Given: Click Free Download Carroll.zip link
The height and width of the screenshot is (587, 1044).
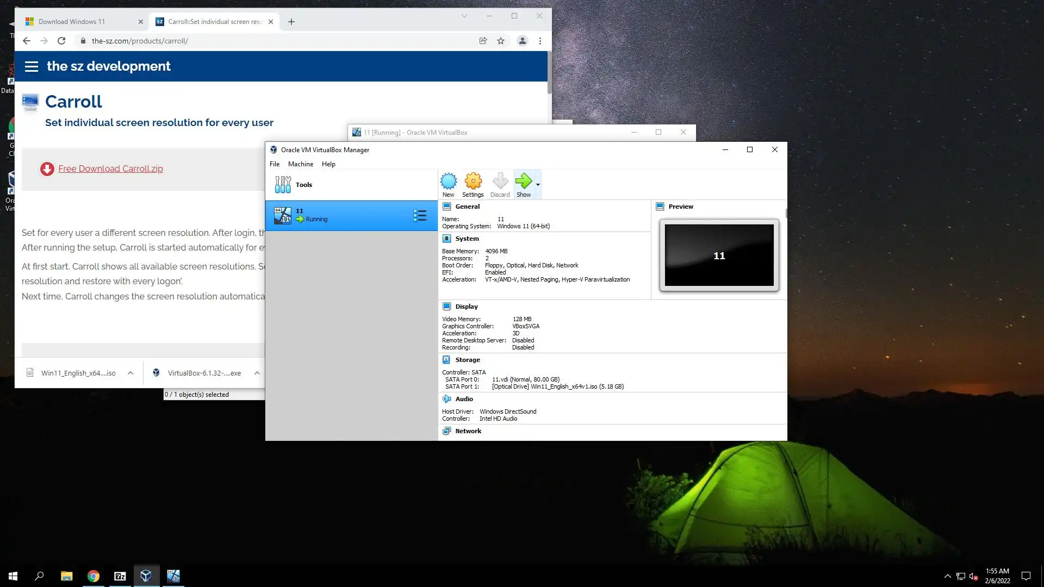Looking at the screenshot, I should pyautogui.click(x=110, y=168).
